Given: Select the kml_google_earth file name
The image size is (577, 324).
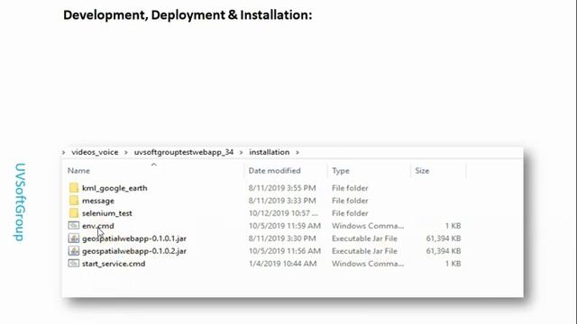Looking at the screenshot, I should [x=114, y=188].
